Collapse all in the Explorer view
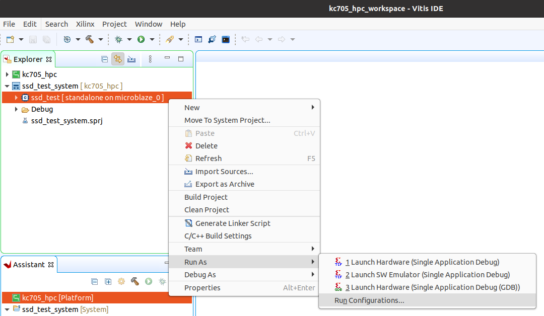The width and height of the screenshot is (544, 316). point(104,59)
